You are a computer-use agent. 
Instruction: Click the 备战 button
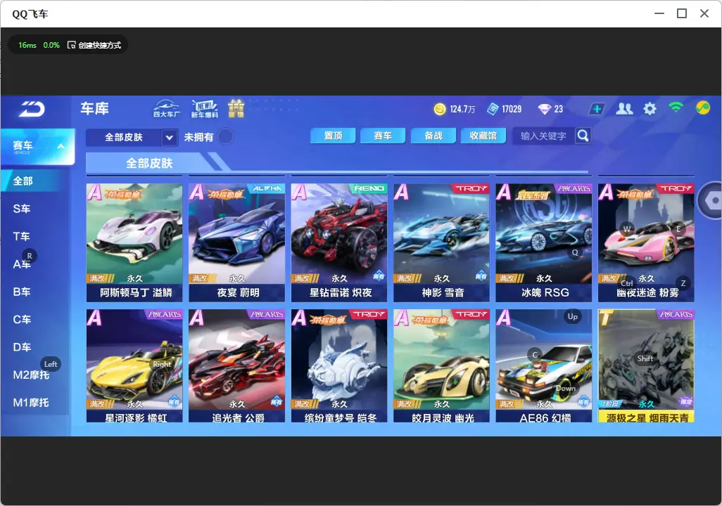(433, 136)
